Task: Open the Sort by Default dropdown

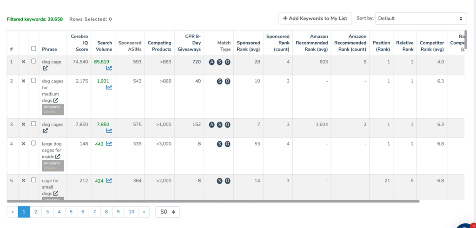Action: click(421, 19)
